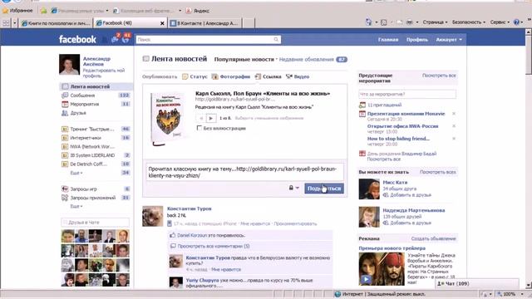The height and width of the screenshot is (299, 532).
Task: Switch to the 'Книги по психологии' browser tab
Action: [56, 23]
